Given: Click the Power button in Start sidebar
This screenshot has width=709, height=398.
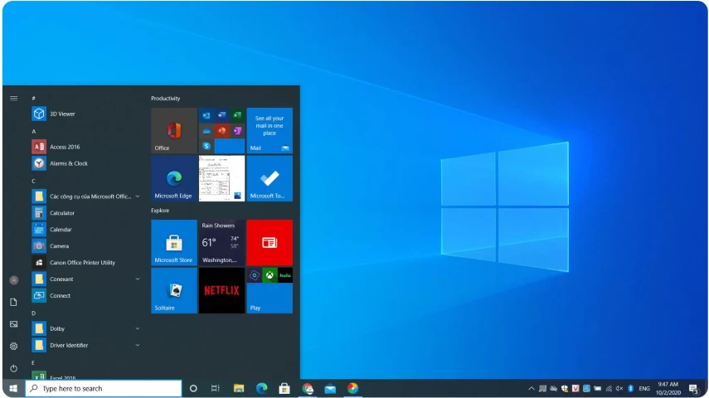Looking at the screenshot, I should coord(13,368).
